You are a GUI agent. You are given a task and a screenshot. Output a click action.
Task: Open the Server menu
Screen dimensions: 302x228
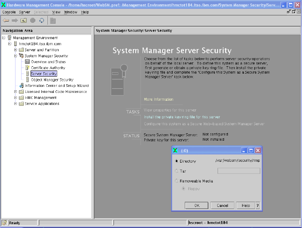tap(25, 12)
